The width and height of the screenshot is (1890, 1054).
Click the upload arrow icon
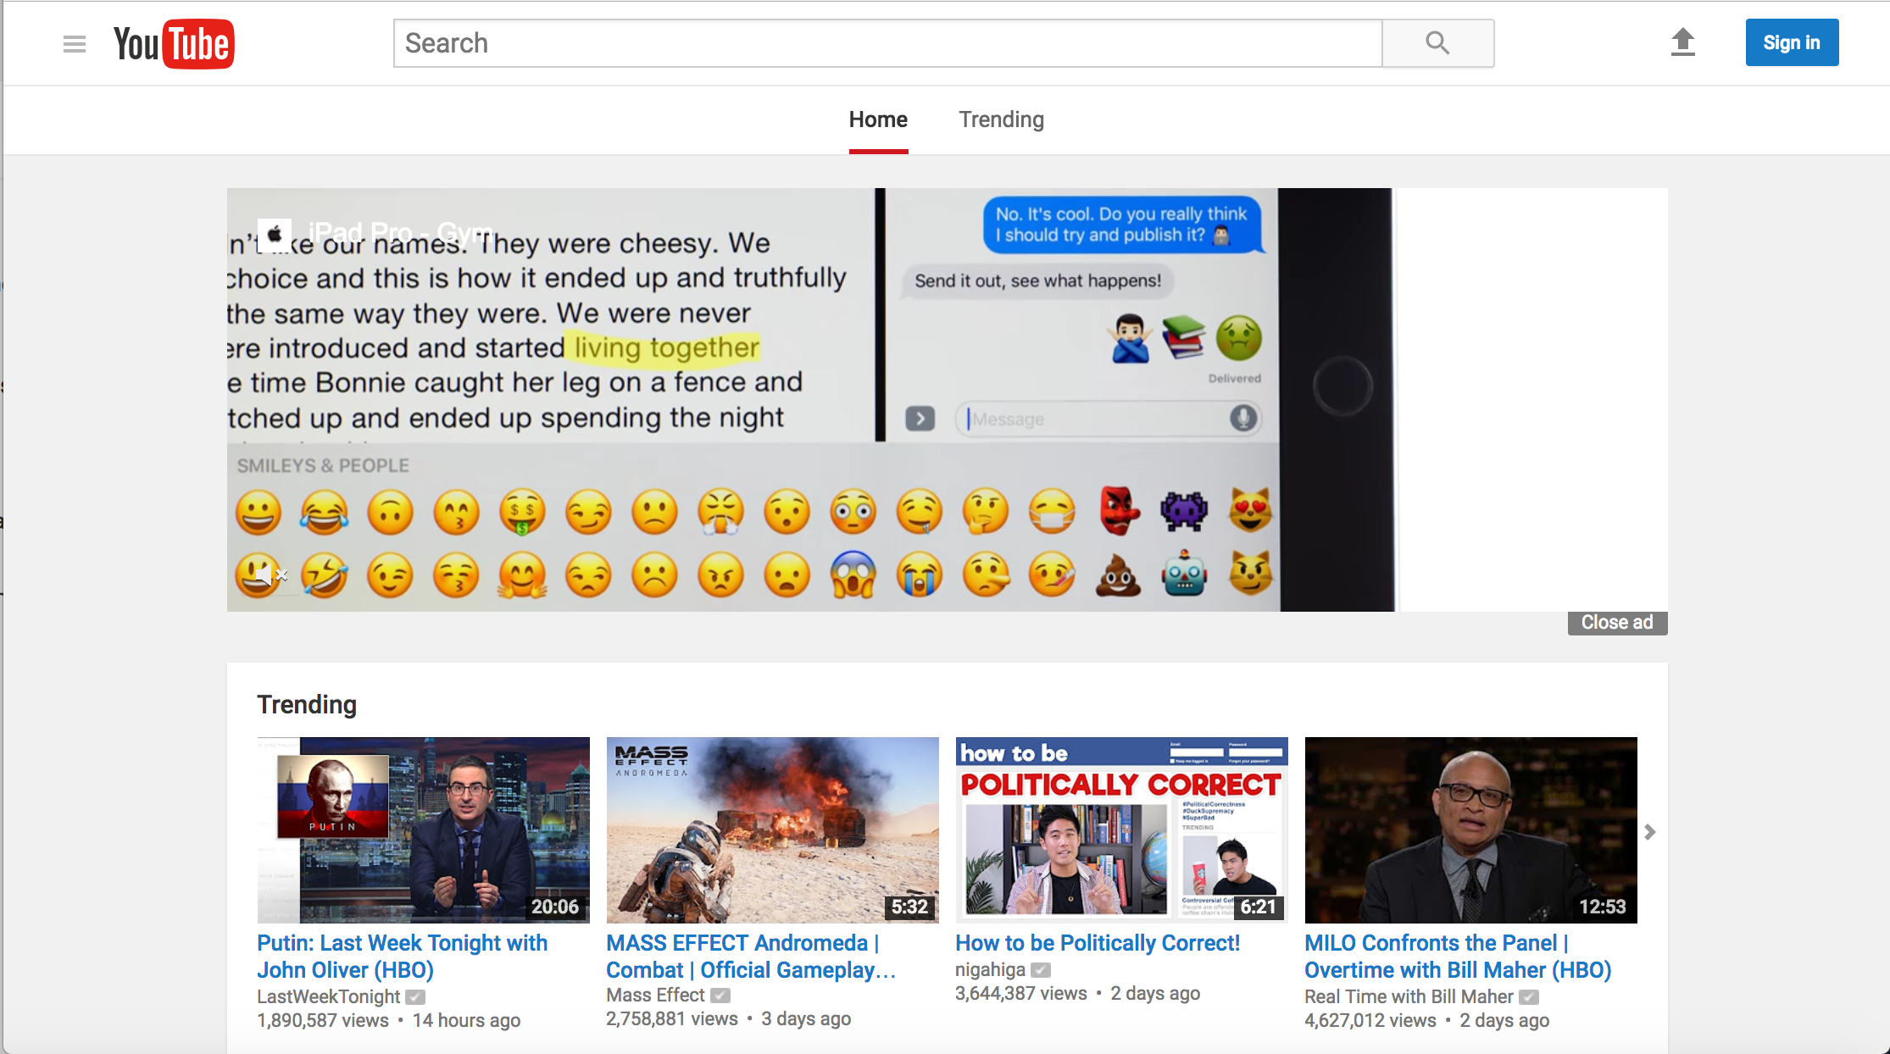(x=1682, y=42)
